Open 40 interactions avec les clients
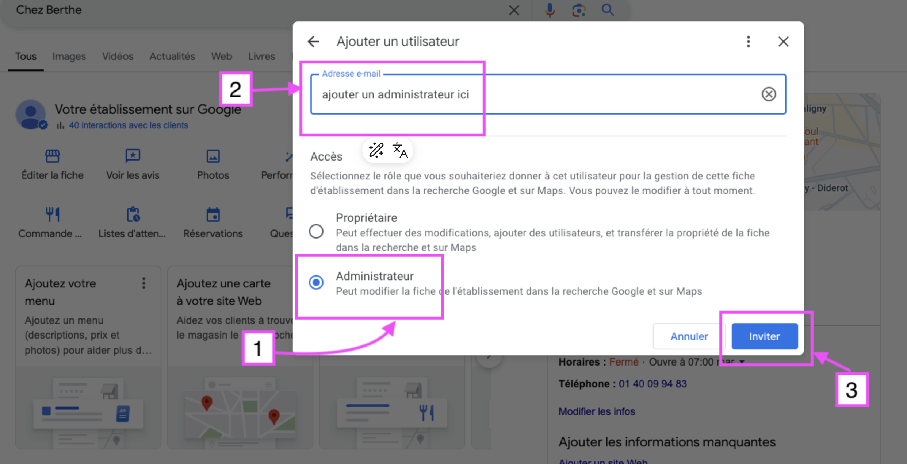The height and width of the screenshot is (464, 907). 128,125
